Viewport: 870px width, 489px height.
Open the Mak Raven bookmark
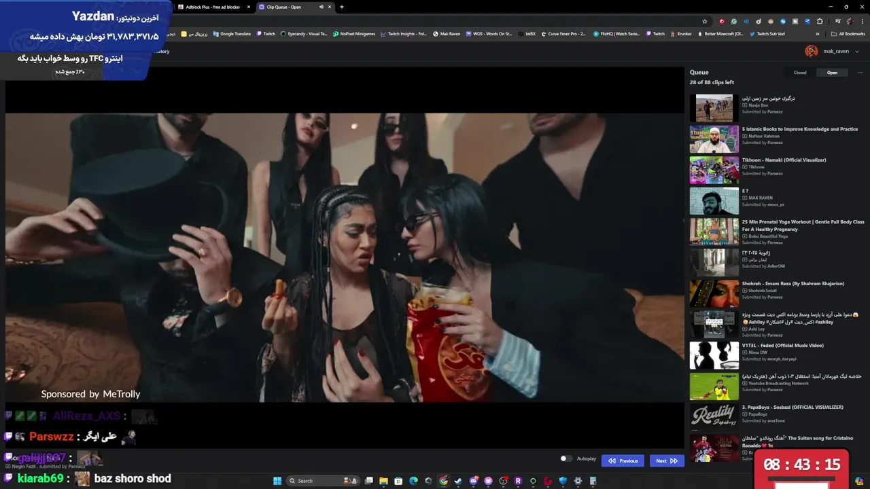click(447, 34)
